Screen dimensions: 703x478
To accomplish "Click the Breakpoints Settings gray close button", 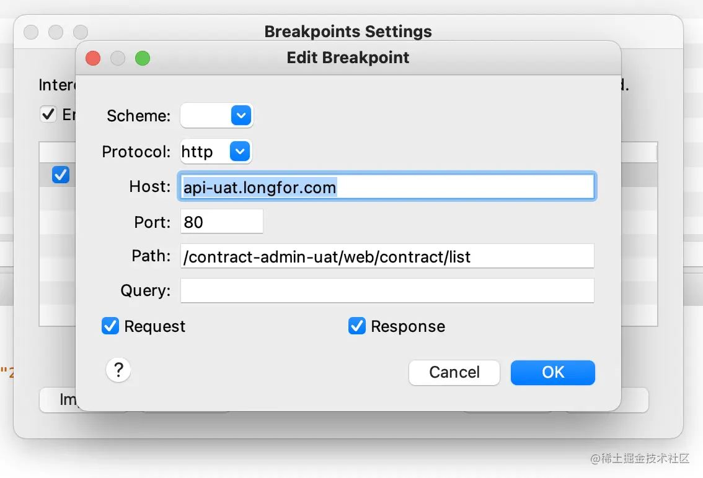I will click(x=31, y=32).
